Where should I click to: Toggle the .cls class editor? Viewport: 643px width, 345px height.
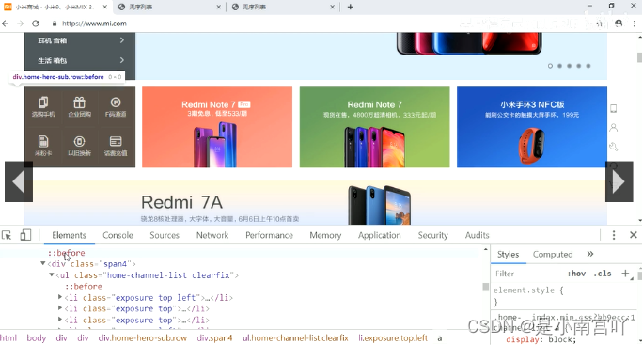603,274
